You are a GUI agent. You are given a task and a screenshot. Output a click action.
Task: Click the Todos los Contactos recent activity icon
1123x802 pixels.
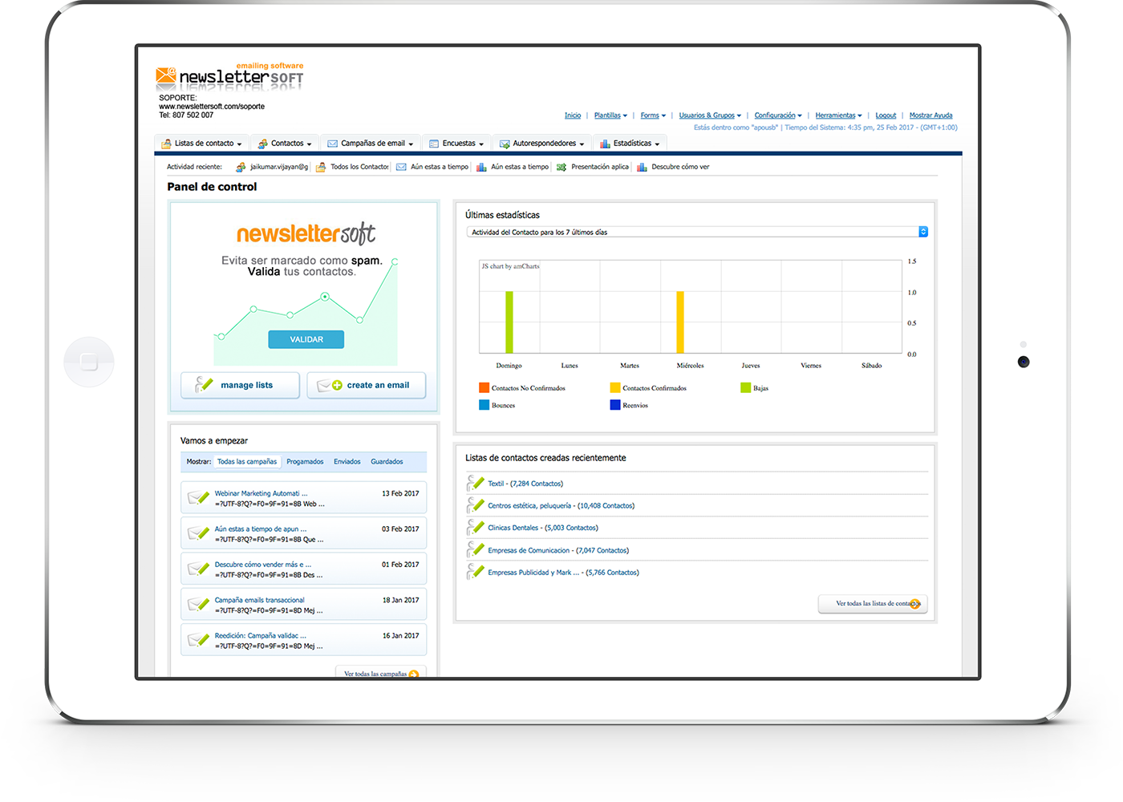coord(321,167)
